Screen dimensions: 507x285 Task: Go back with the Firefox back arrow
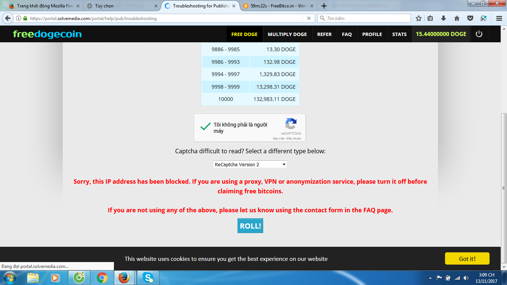pos(8,18)
